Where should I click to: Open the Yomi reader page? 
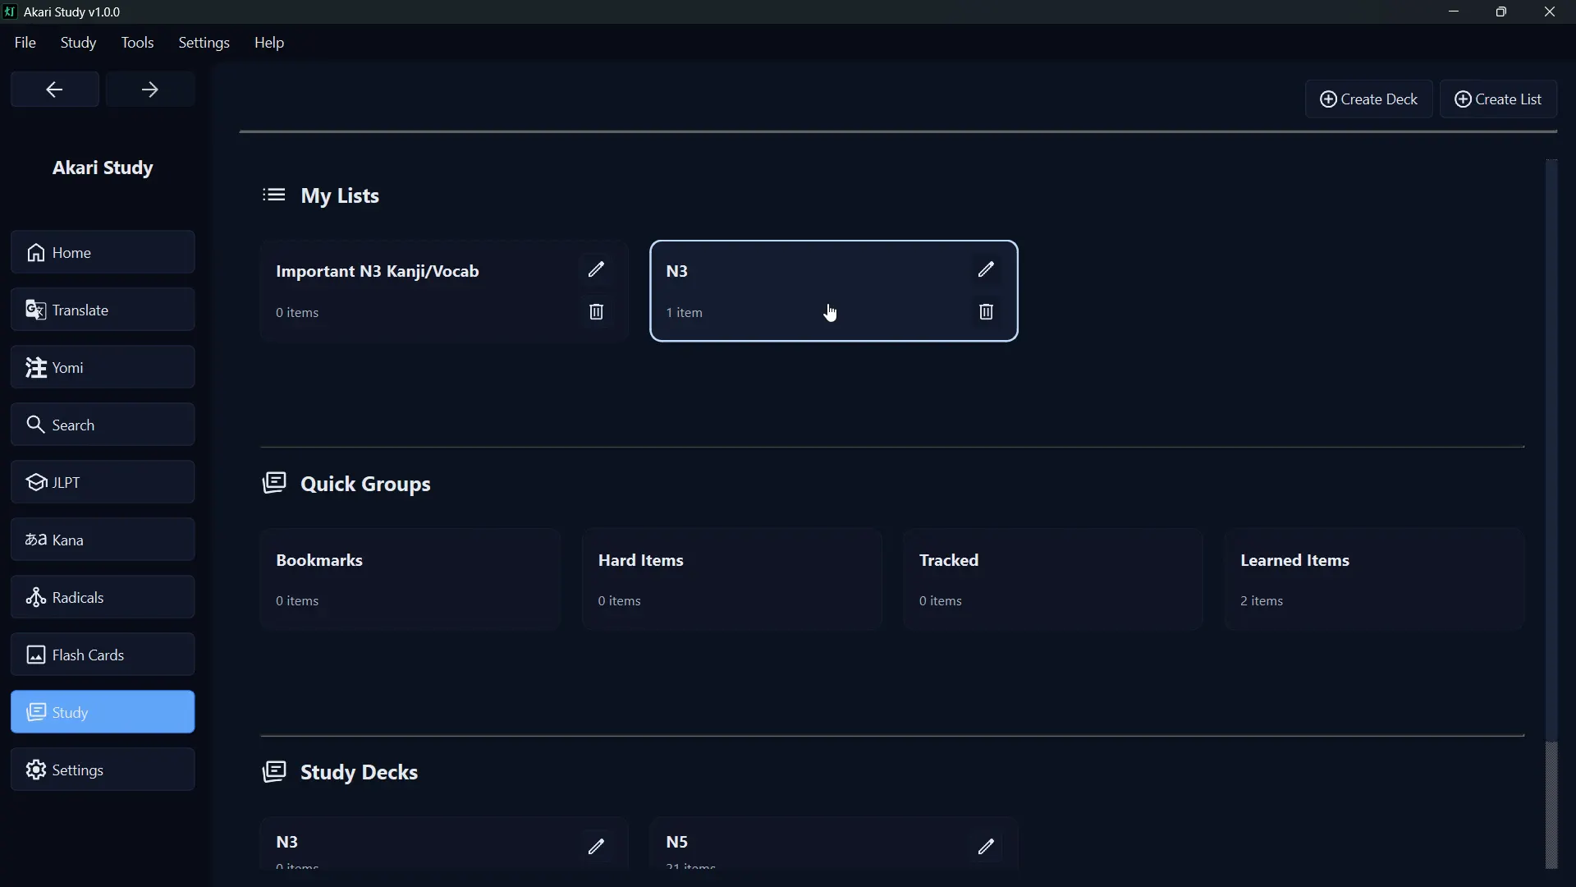point(103,367)
